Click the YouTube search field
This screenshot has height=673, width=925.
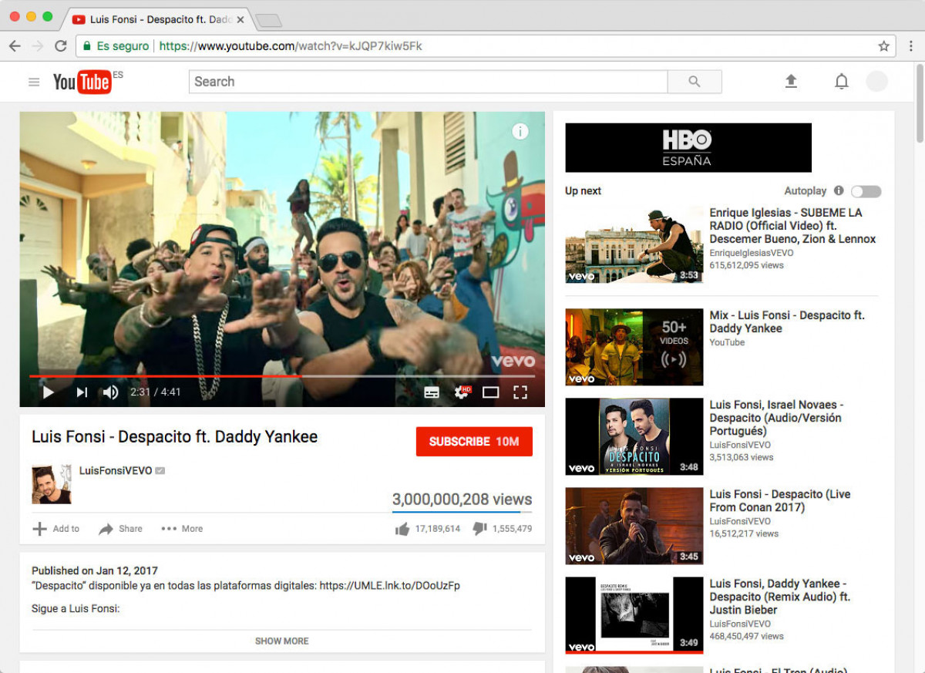(x=428, y=82)
